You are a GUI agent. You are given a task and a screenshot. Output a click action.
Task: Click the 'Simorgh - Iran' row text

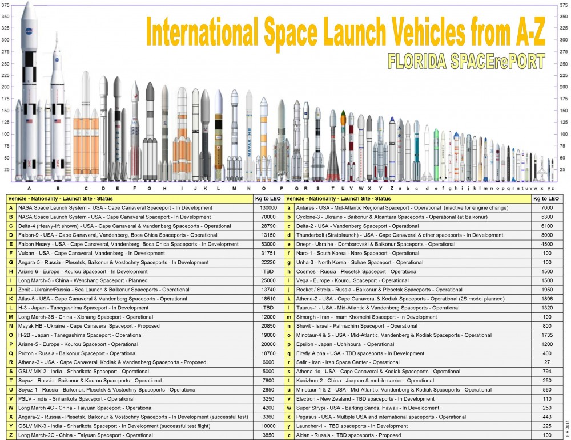[367, 317]
